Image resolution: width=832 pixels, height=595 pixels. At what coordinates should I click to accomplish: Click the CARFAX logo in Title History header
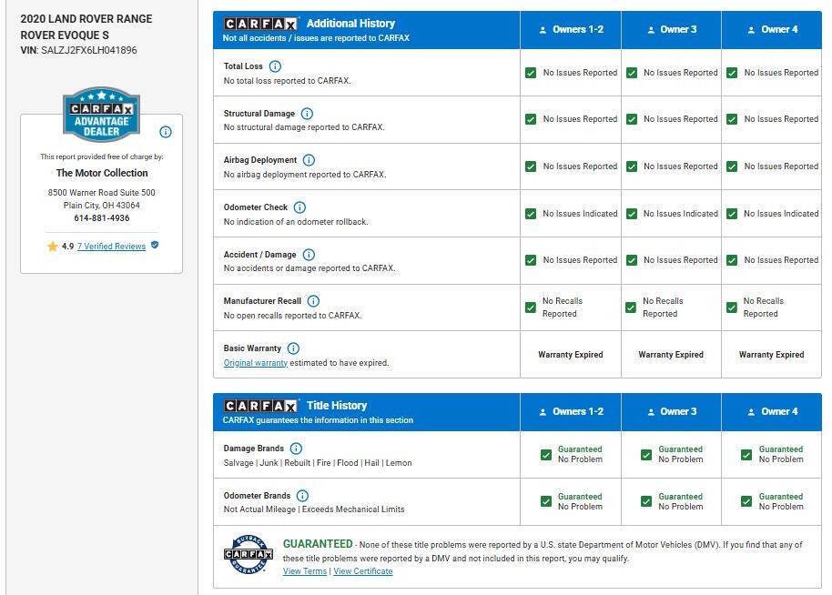coord(260,406)
